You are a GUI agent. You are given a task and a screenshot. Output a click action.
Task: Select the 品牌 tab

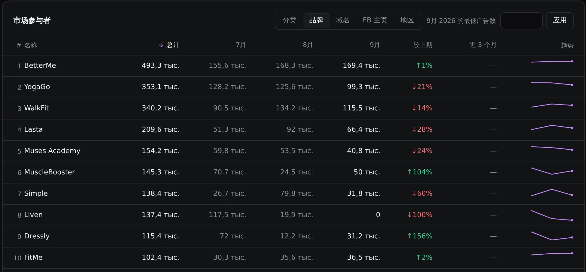coord(316,21)
